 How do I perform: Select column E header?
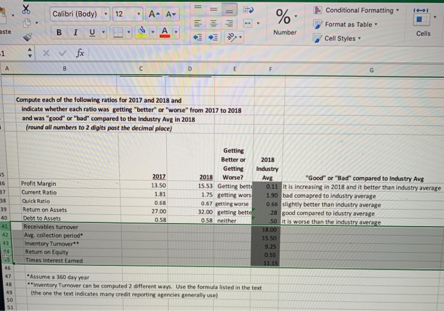click(235, 69)
